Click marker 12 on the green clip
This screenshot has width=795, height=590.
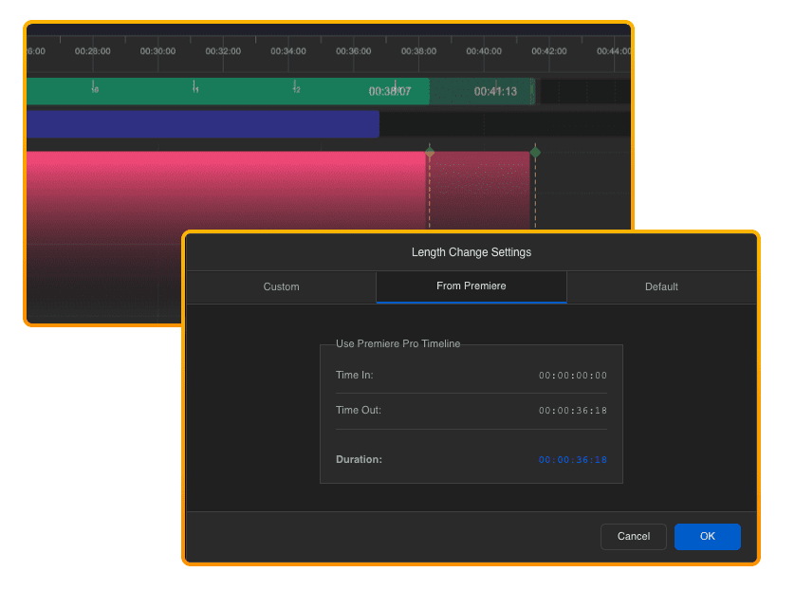tap(295, 87)
